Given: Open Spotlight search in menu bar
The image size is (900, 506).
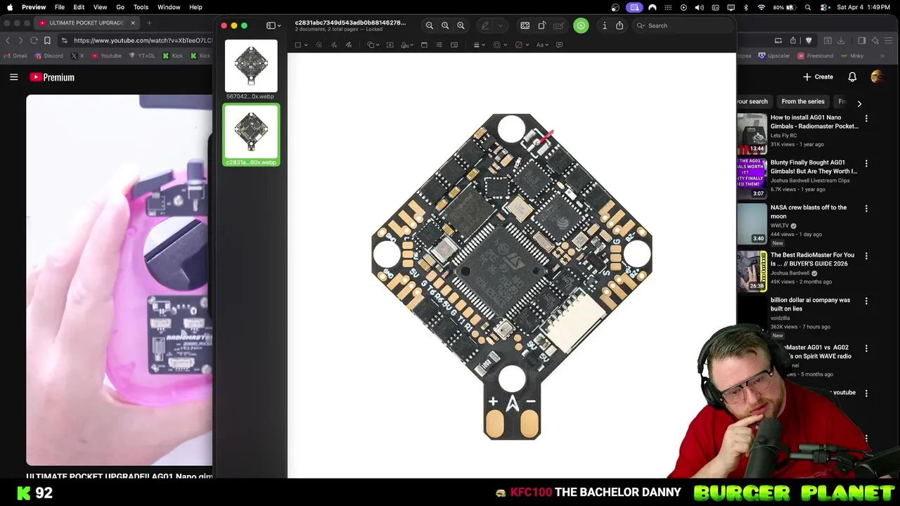Looking at the screenshot, I should click(x=808, y=7).
